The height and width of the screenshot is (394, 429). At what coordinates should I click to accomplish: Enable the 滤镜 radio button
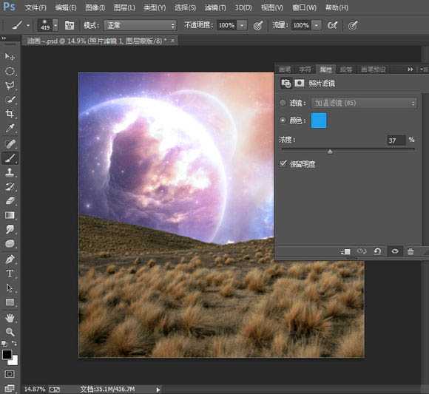click(283, 103)
